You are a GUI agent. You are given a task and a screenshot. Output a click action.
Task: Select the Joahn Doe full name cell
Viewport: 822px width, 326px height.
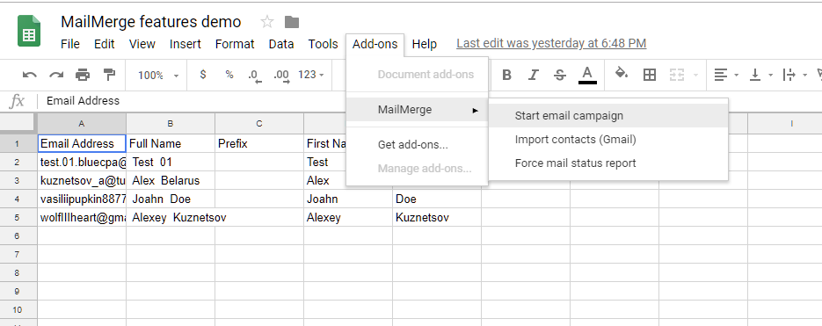[x=171, y=199]
